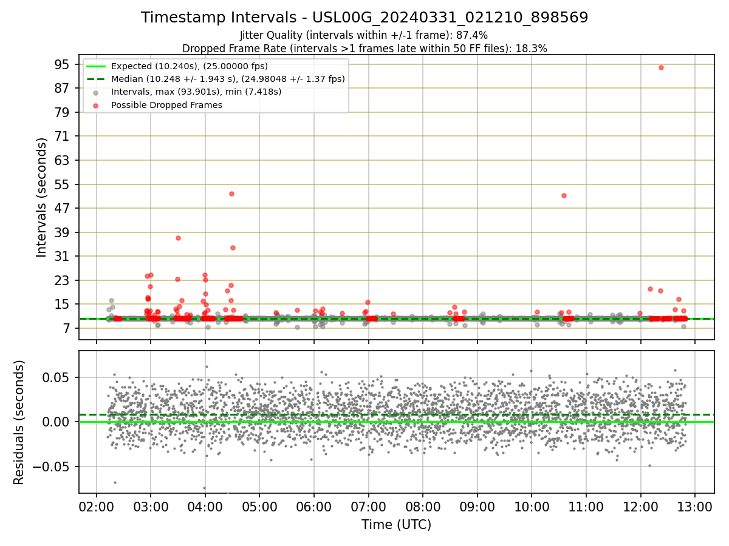Click the y-axis tick label '23'
Screen dimensions: 729x546
point(63,280)
